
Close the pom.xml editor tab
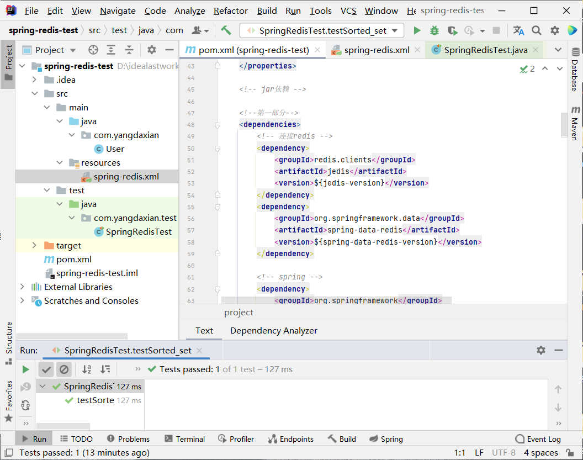317,50
